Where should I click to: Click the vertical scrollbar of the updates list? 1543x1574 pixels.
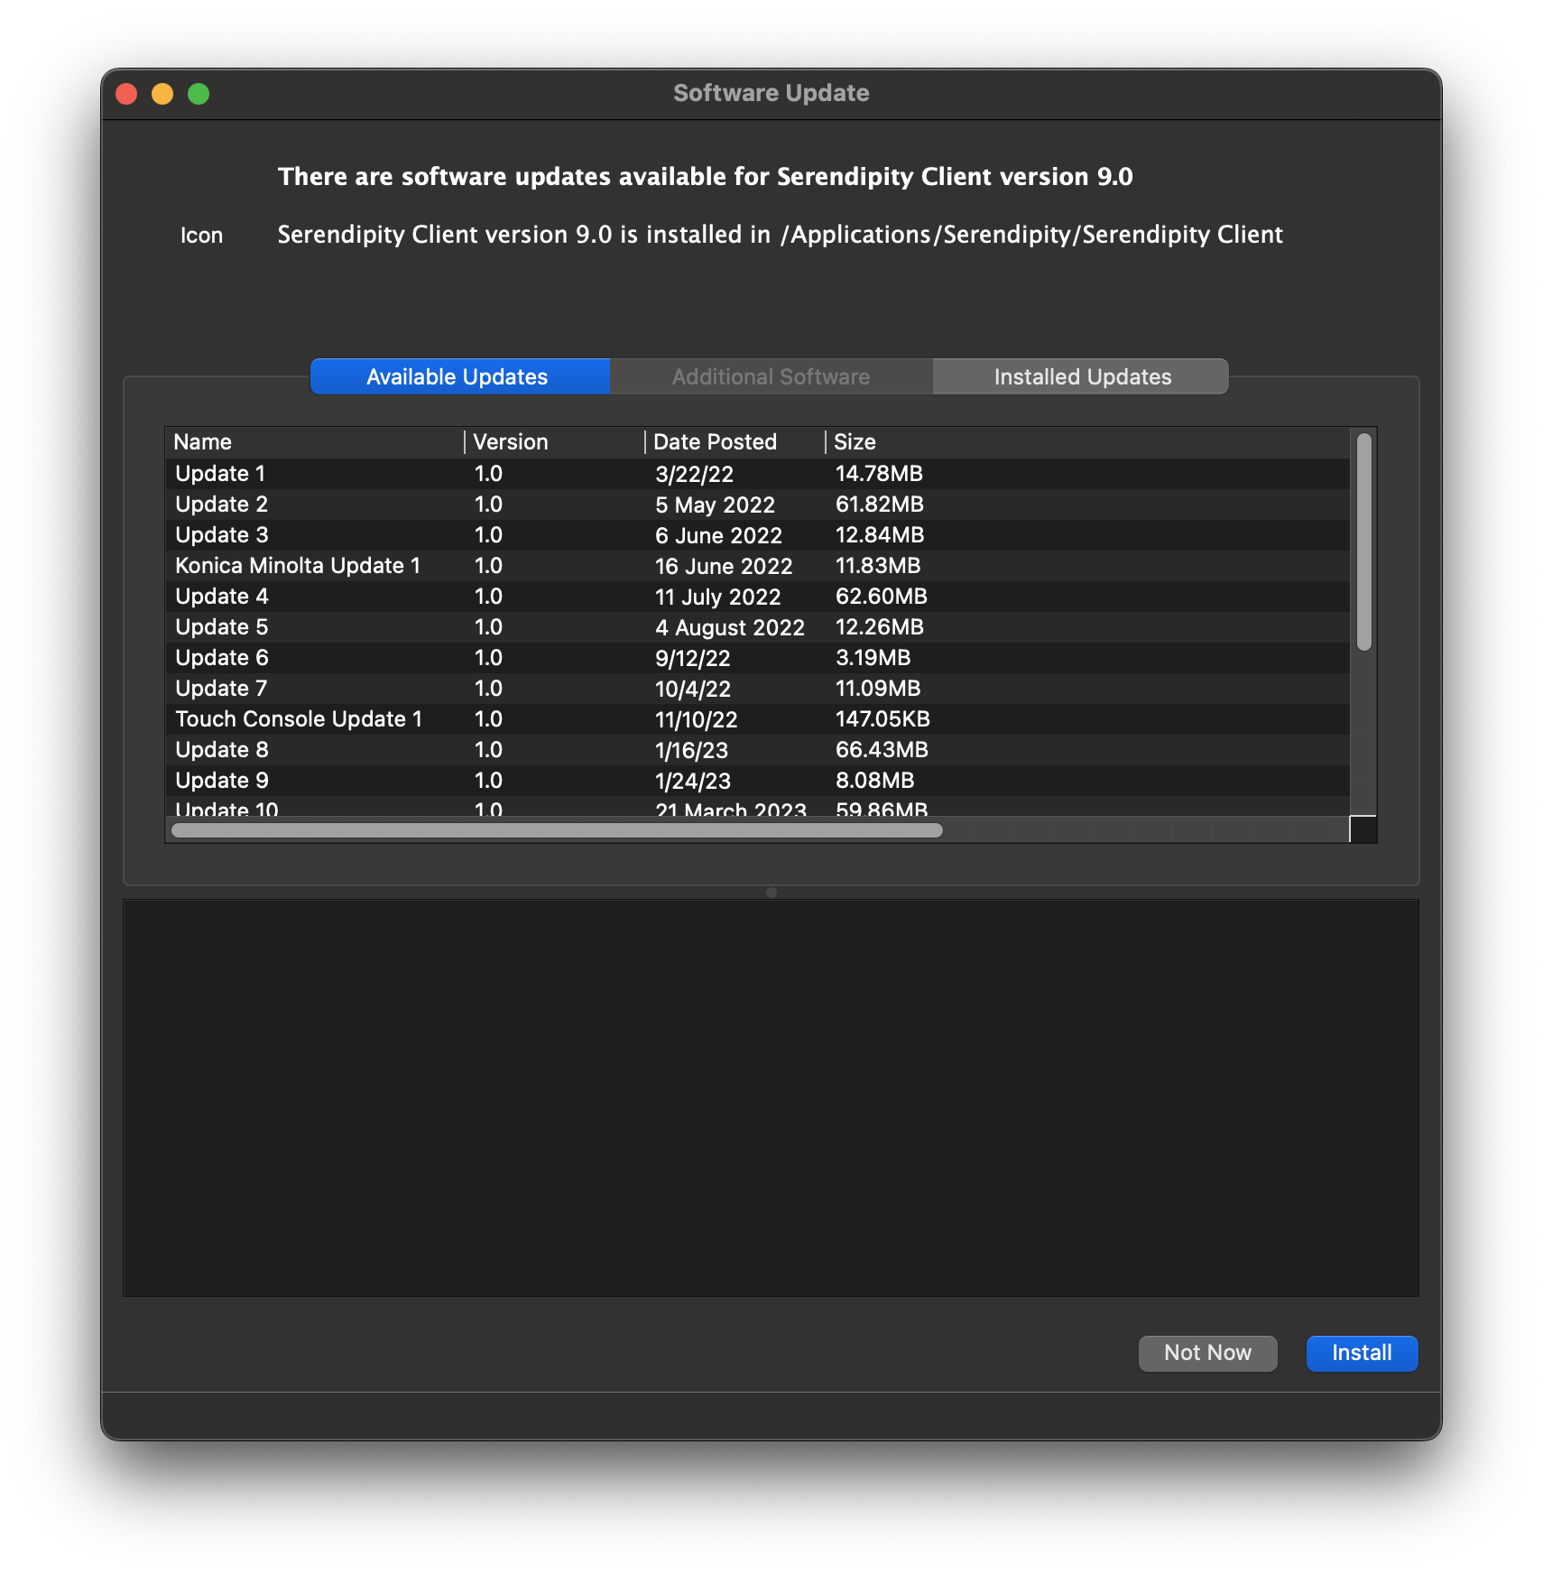[x=1363, y=542]
